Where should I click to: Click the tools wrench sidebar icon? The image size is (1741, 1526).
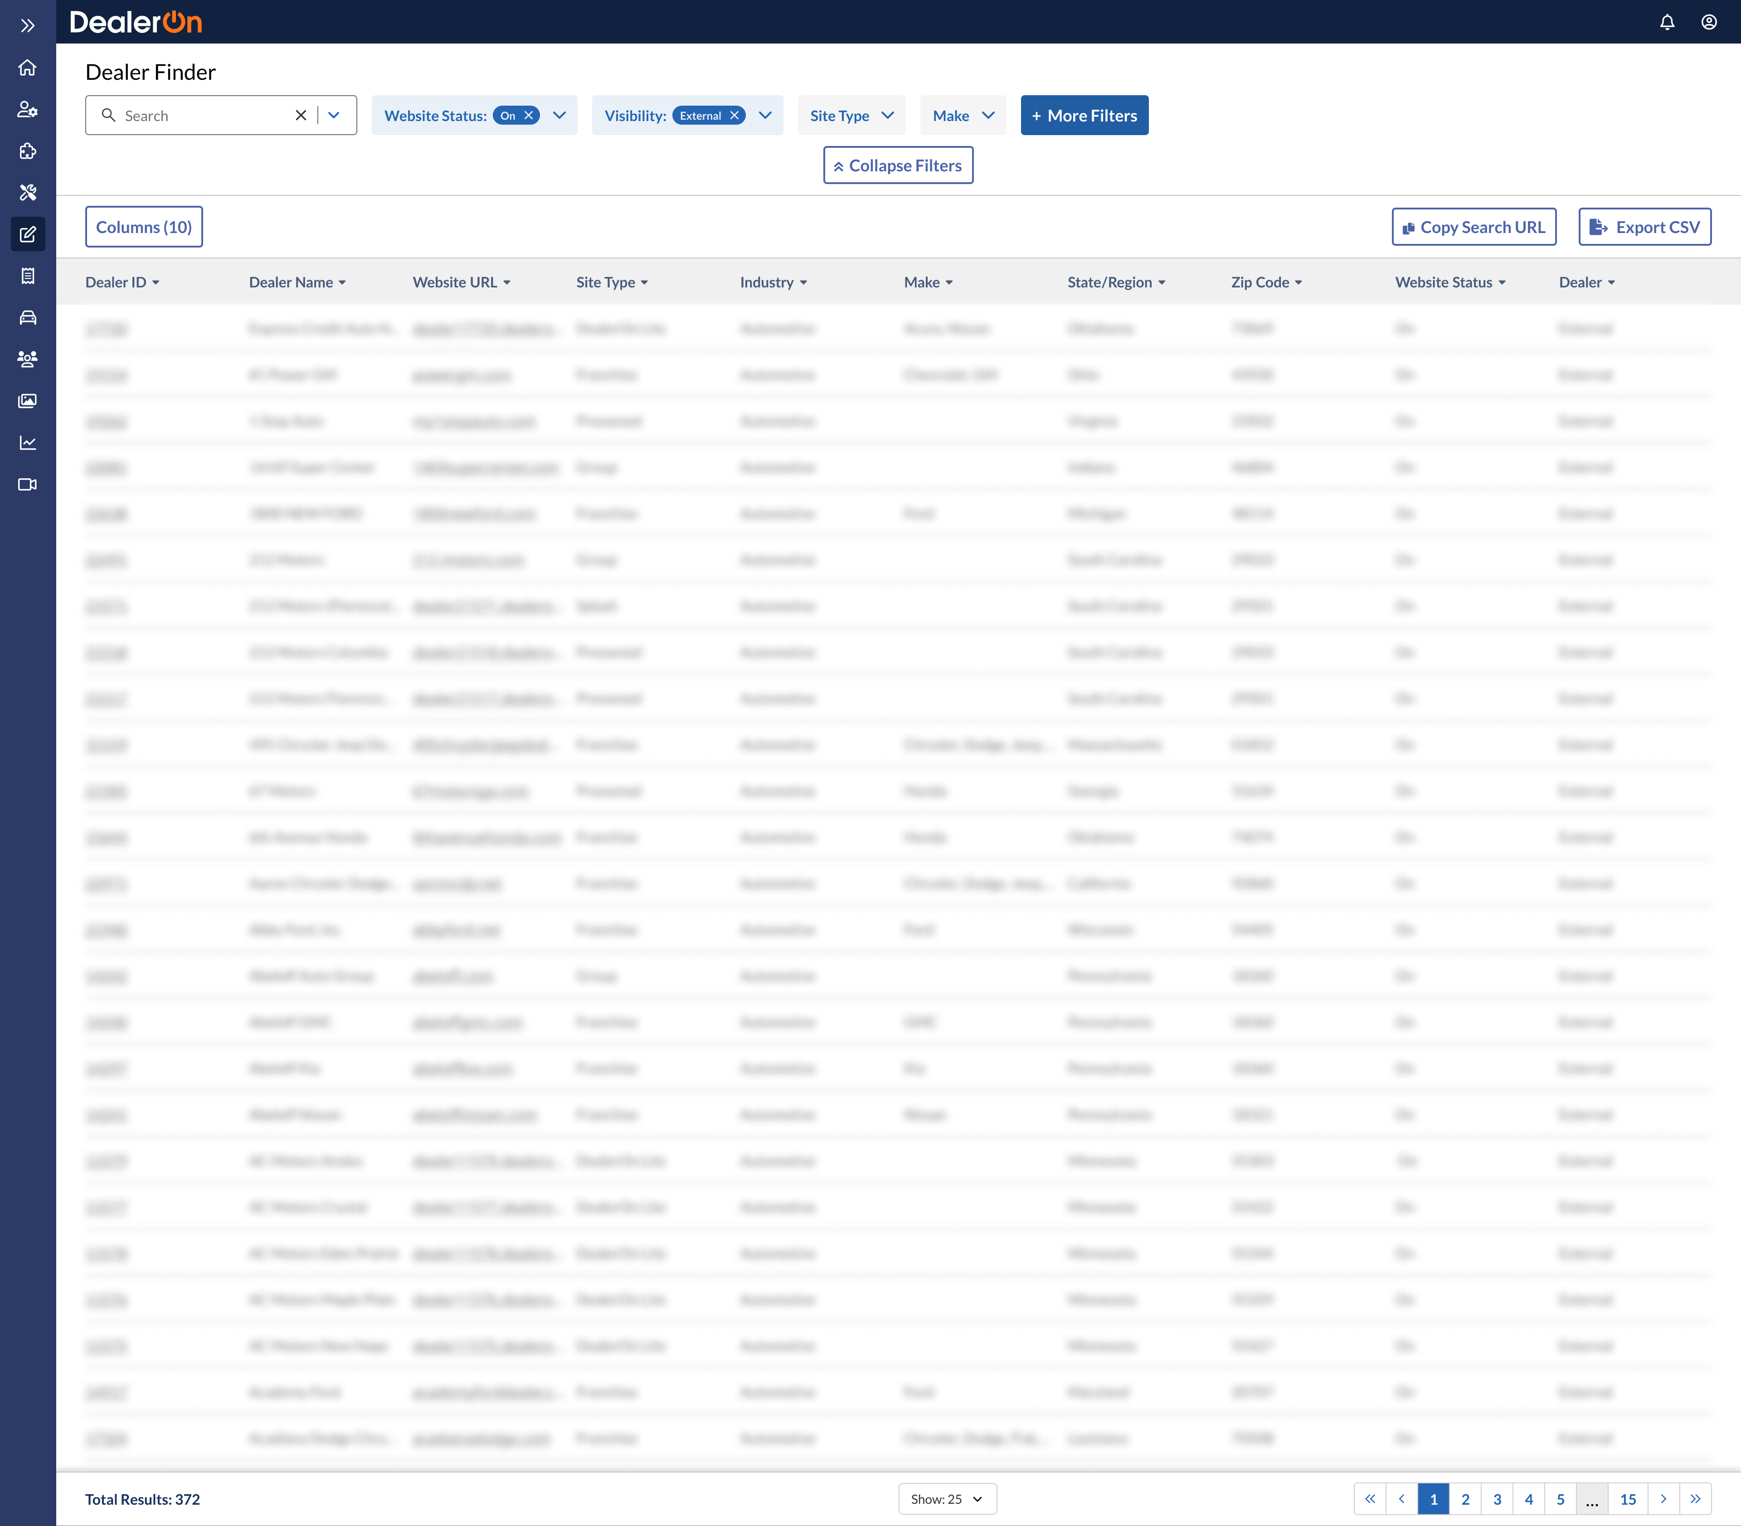click(x=27, y=193)
